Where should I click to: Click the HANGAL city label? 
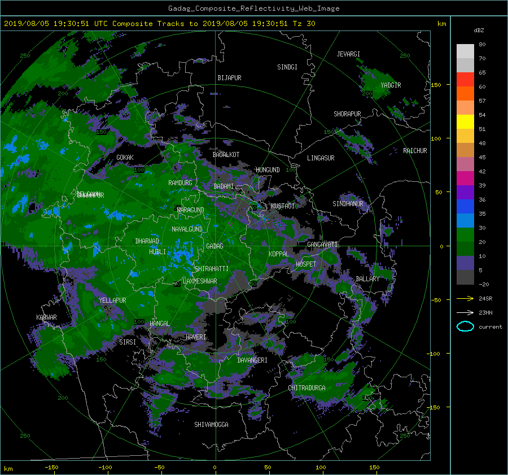159,324
